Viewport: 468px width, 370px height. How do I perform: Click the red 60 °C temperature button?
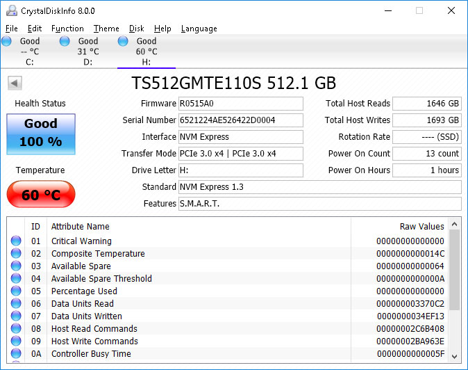[41, 195]
